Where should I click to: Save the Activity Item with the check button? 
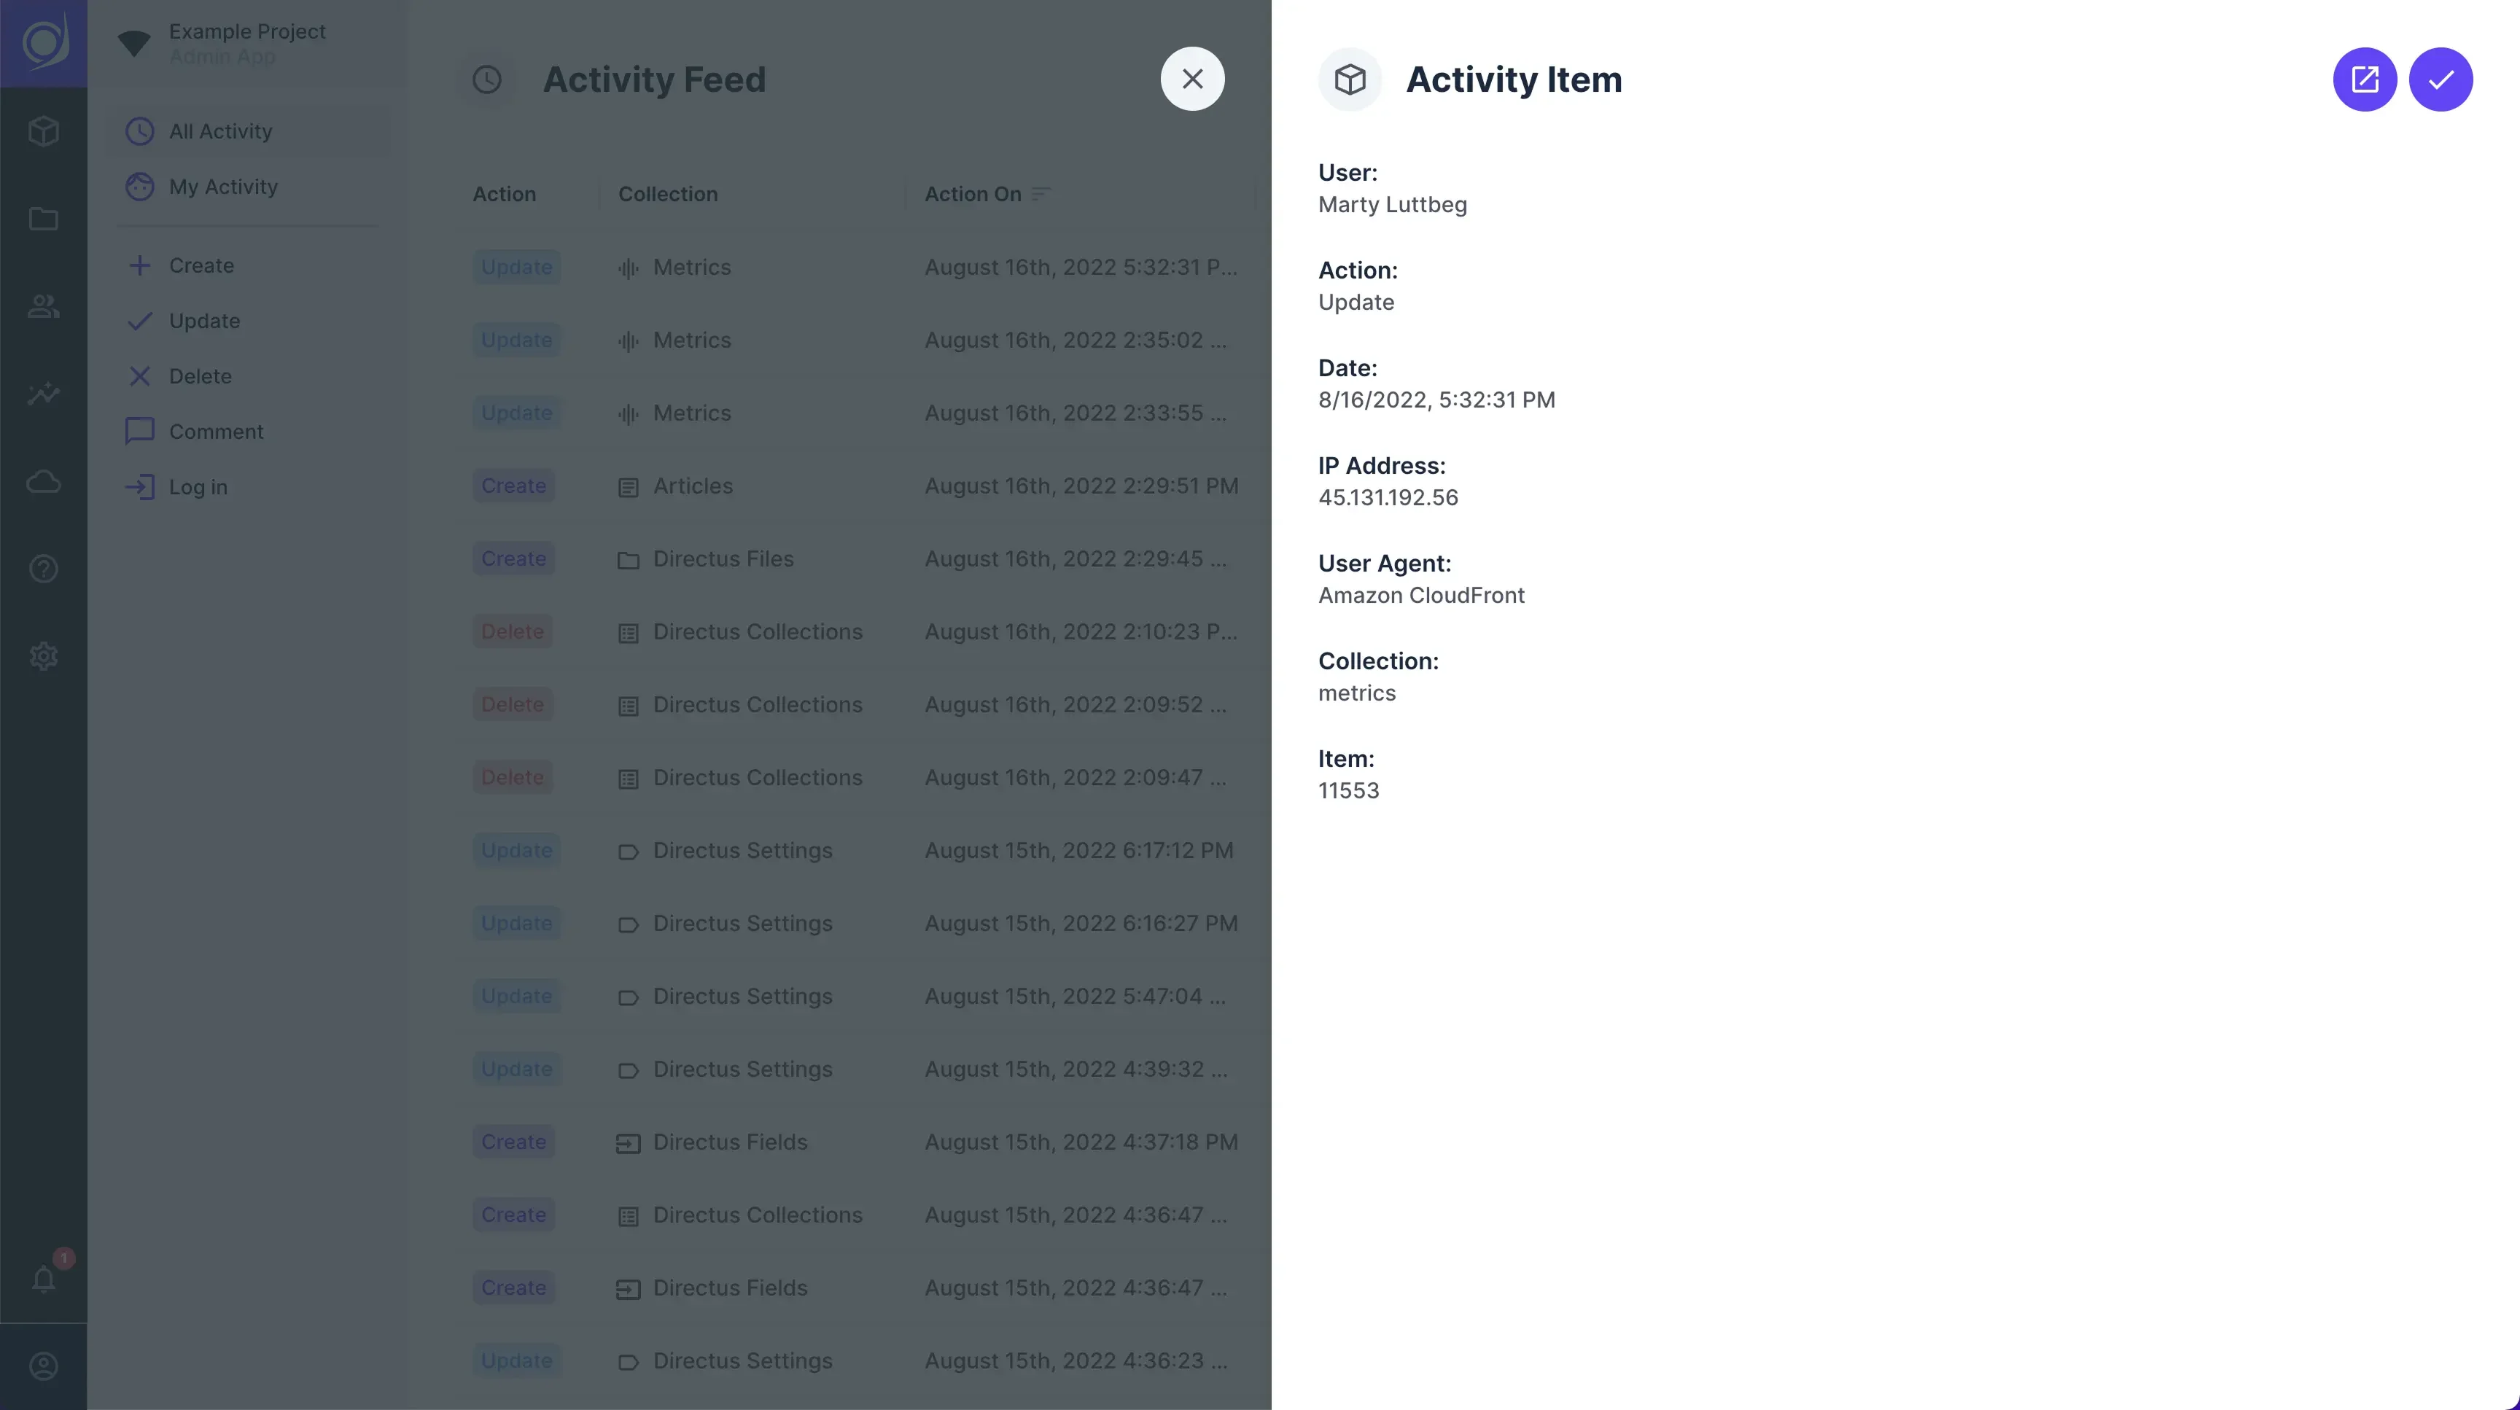point(2441,79)
